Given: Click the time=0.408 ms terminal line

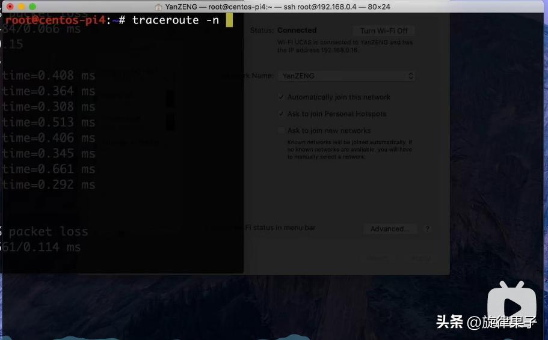Looking at the screenshot, I should click(x=49, y=76).
